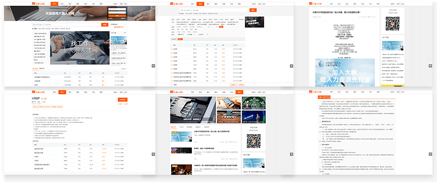Click the site logo on the user agreement page
437x182 pixels.
316,92
